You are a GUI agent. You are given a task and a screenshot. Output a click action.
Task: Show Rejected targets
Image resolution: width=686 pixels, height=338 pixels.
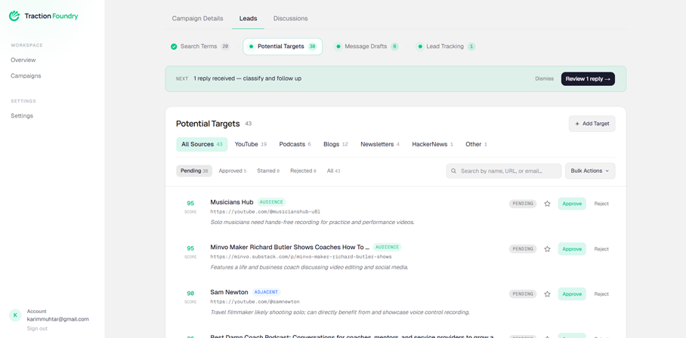tap(303, 171)
